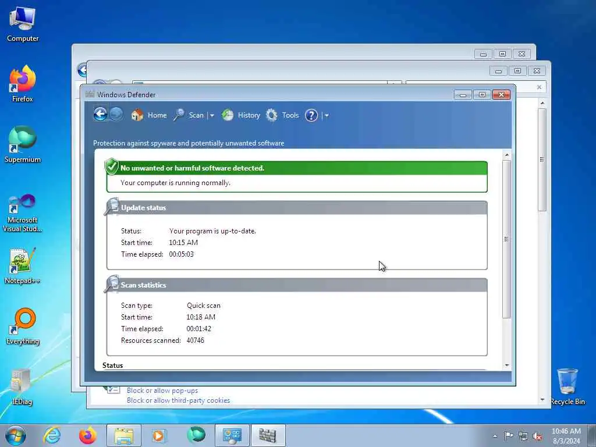Launch Firefox from the taskbar

(x=87, y=435)
